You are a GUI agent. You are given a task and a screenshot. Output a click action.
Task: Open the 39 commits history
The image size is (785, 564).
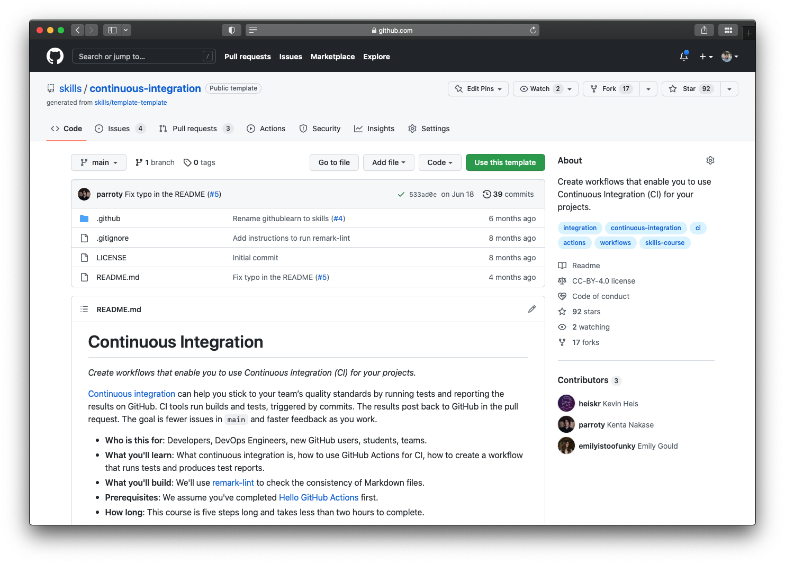[508, 194]
